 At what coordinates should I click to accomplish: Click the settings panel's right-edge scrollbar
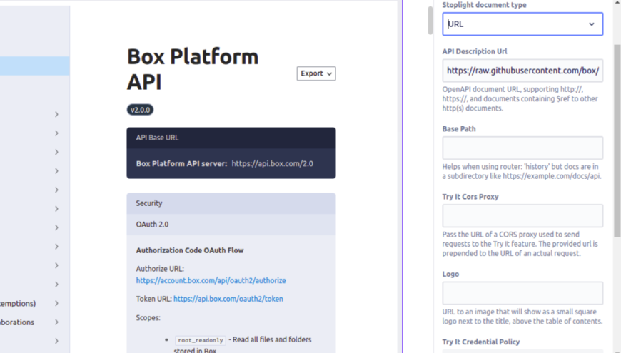(x=617, y=143)
